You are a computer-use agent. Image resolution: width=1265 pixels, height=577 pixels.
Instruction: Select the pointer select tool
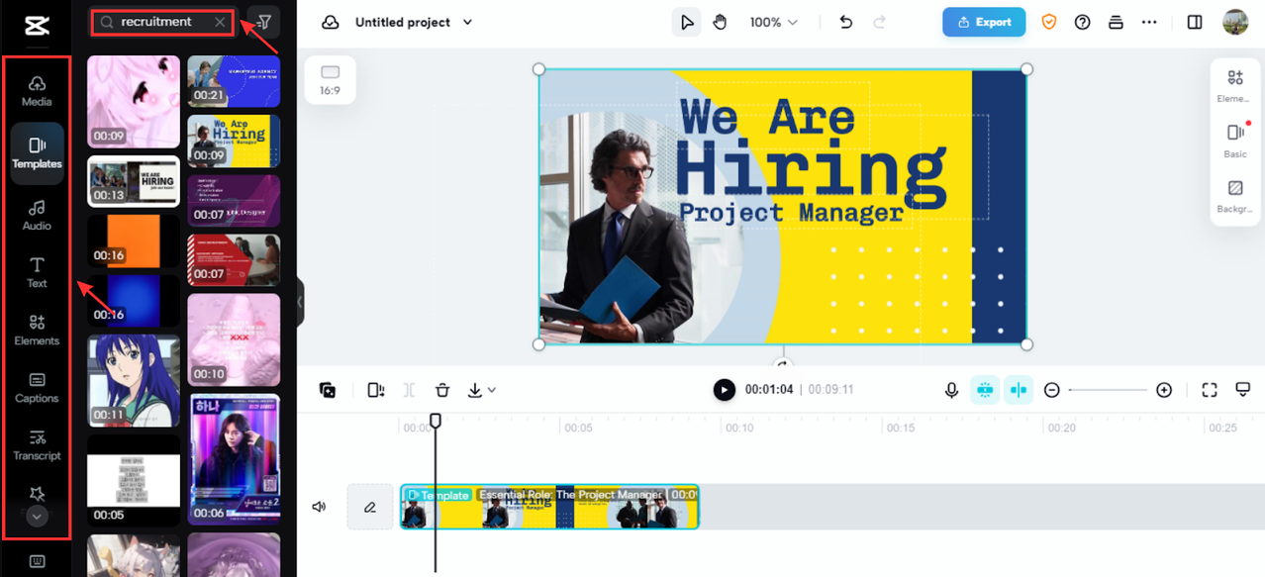[x=687, y=22]
